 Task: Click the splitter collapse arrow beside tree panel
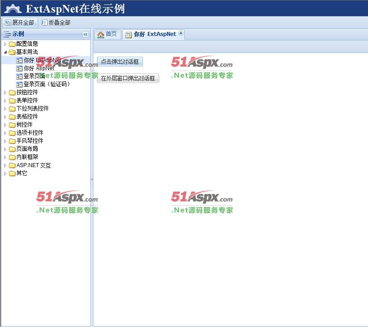tap(92, 180)
